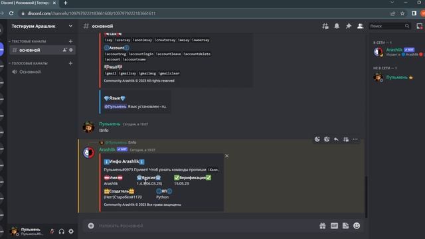Click Arashlik bot avatar in chat

click(x=88, y=153)
